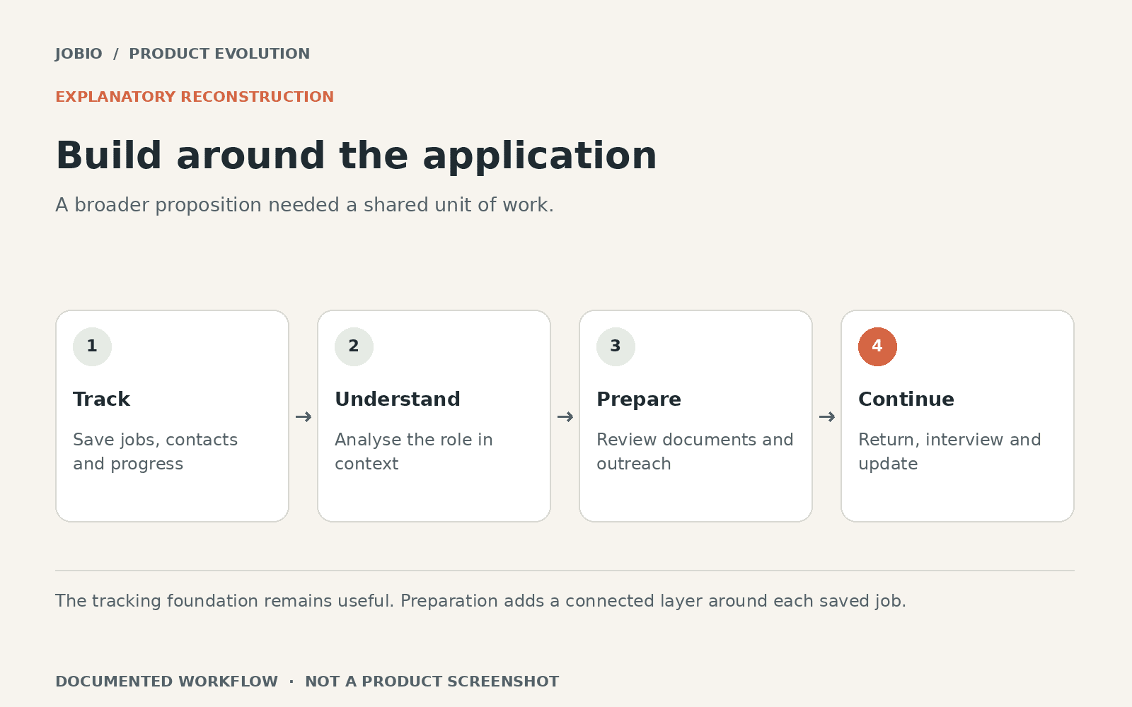Viewport: 1132px width, 707px height.
Task: Select the subtitle about a shared unit of work
Action: [x=304, y=205]
